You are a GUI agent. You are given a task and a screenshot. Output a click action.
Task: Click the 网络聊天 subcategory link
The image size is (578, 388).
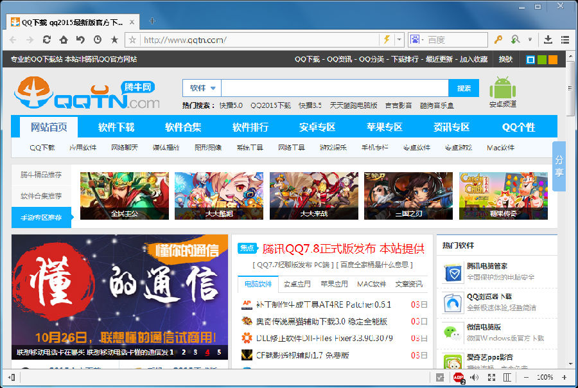click(x=125, y=148)
